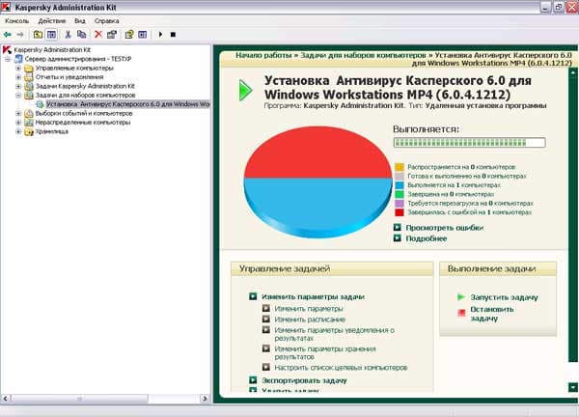Open the Справка menu
579x417 pixels.
[106, 21]
